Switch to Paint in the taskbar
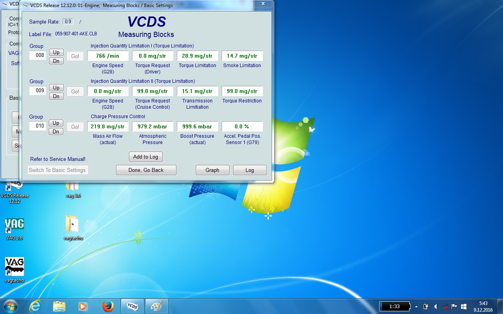Screen dimensions: 503x314 point(156,306)
